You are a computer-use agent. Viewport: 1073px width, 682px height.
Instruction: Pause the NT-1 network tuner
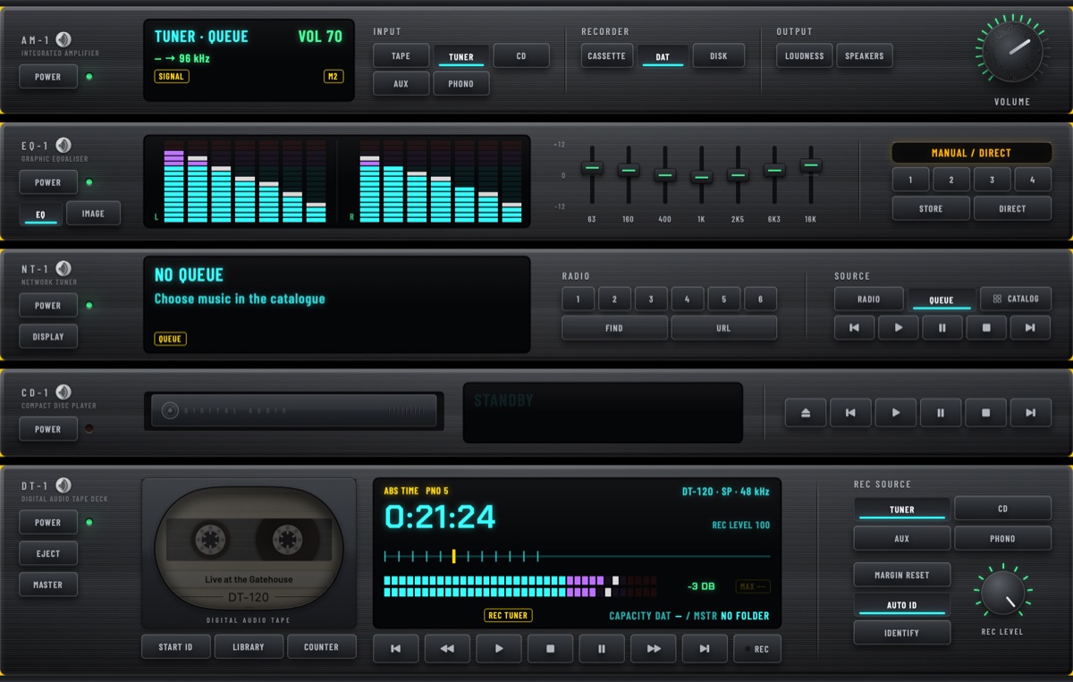coord(942,328)
